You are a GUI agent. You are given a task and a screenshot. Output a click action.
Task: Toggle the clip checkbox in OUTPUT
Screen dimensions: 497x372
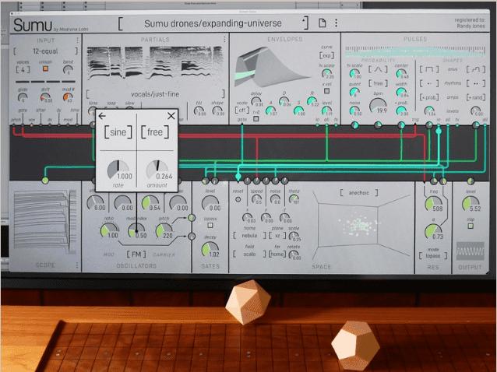coord(471,226)
